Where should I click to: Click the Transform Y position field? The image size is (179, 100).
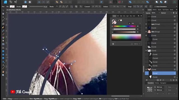[x=160, y=90]
